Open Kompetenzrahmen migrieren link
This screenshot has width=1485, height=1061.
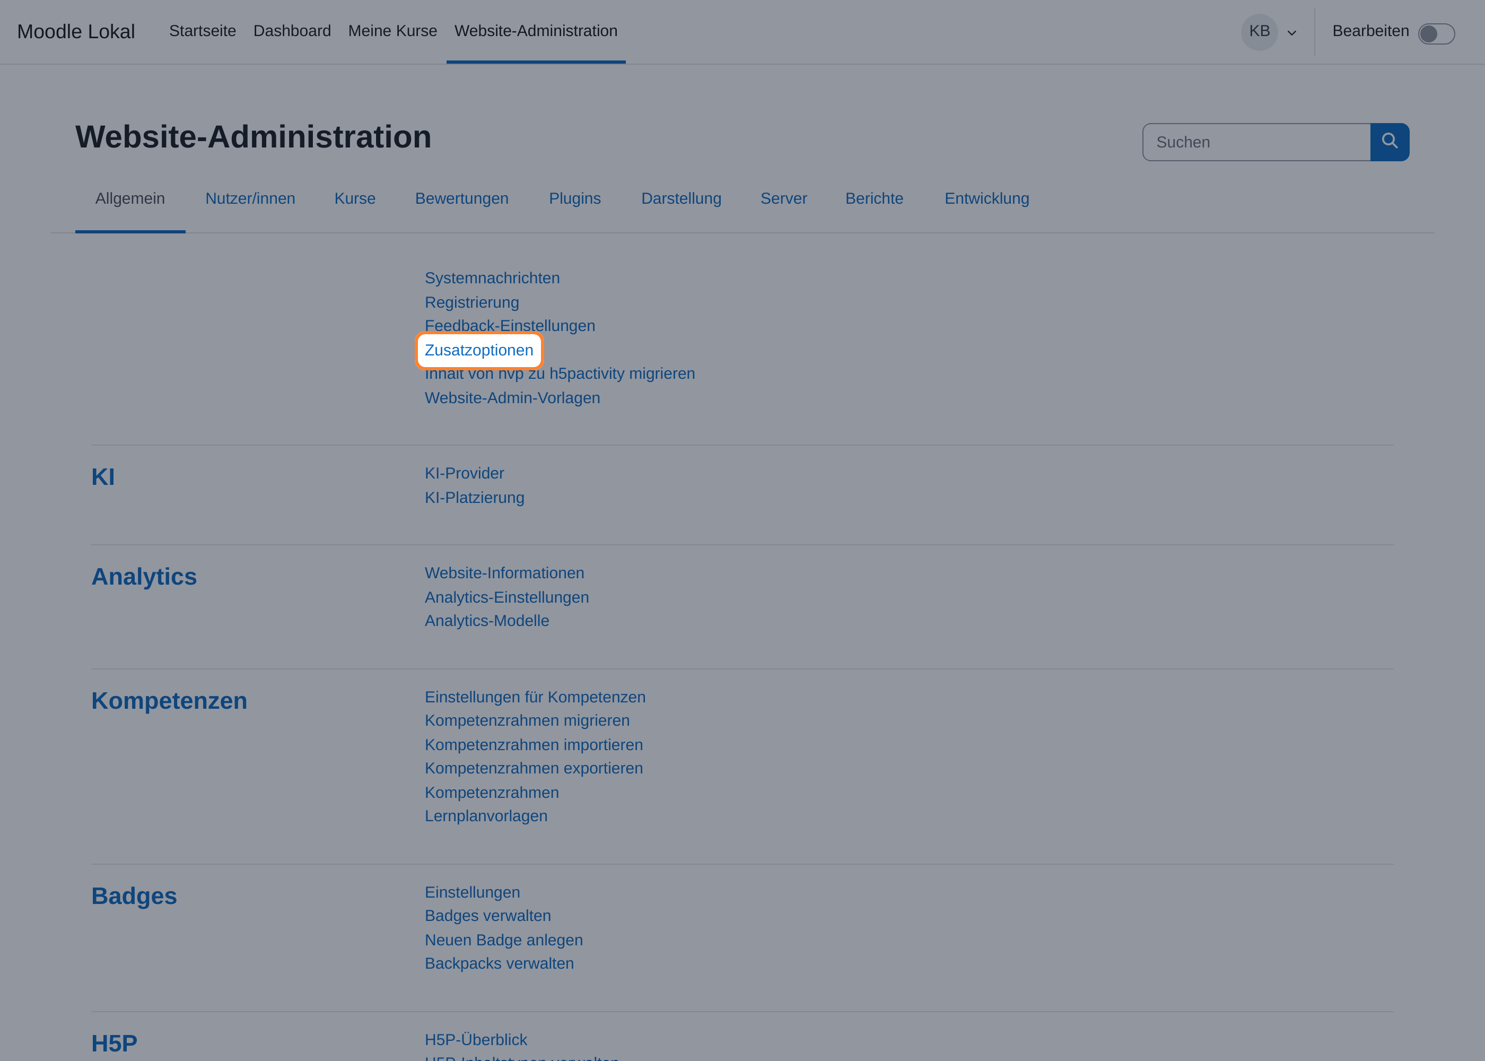tap(527, 720)
